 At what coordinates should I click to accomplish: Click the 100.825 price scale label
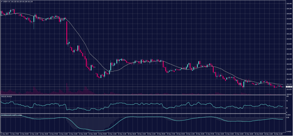click(x=289, y=94)
